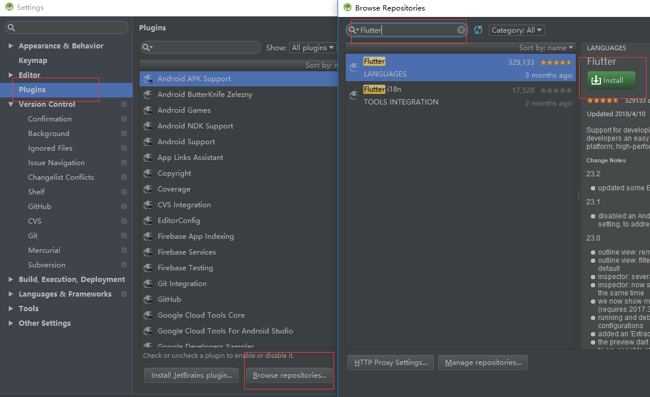The width and height of the screenshot is (650, 397).
Task: Expand Build, Execution, Deployment node
Action: point(11,279)
